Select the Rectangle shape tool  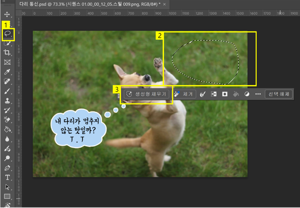(x=7, y=196)
